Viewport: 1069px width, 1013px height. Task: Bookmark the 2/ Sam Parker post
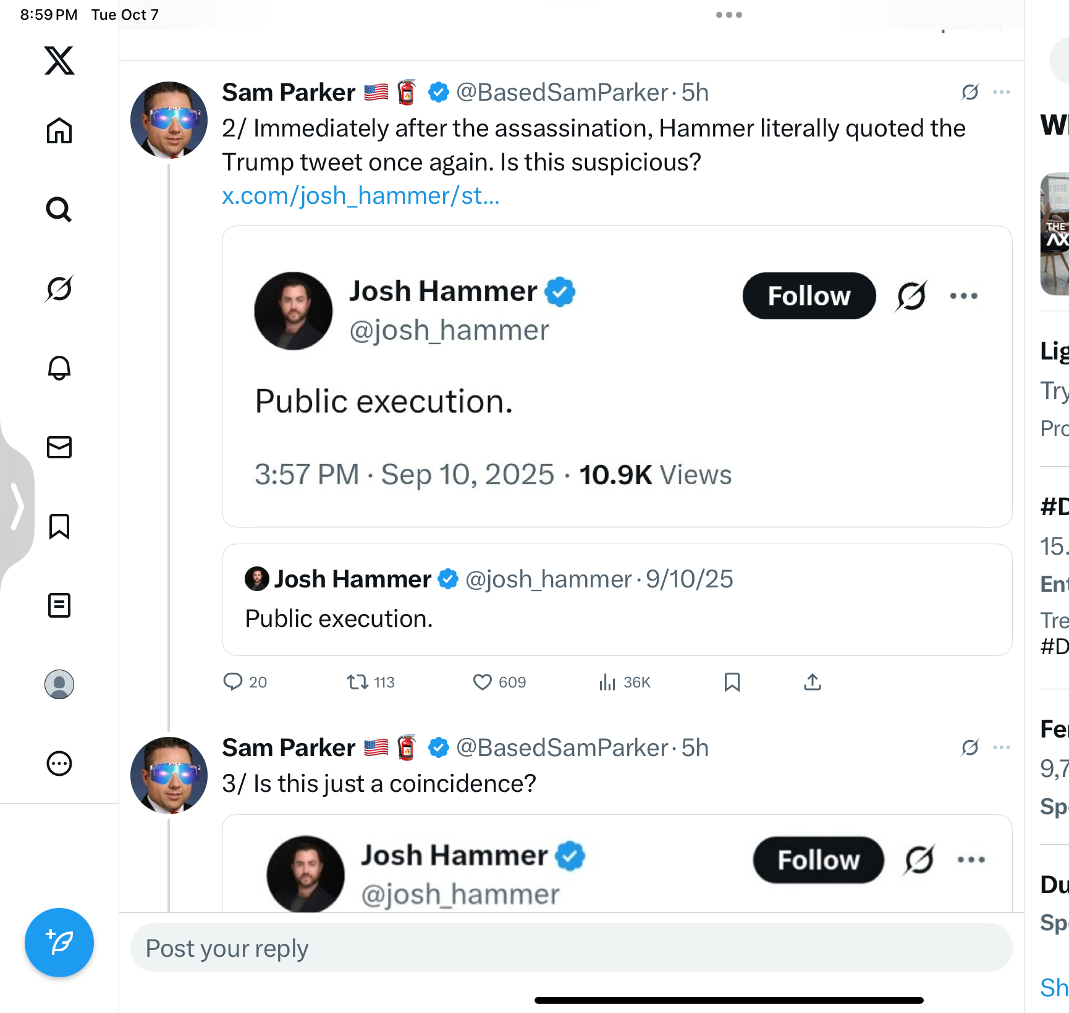pyautogui.click(x=732, y=682)
